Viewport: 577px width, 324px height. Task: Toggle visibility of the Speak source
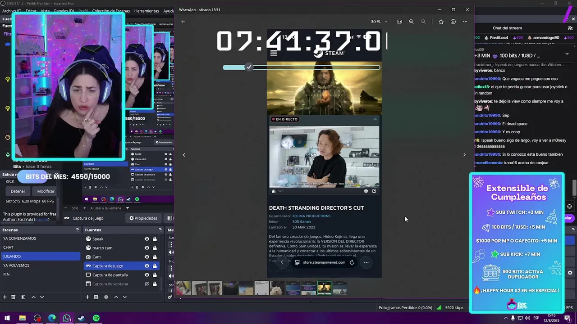pos(147,239)
